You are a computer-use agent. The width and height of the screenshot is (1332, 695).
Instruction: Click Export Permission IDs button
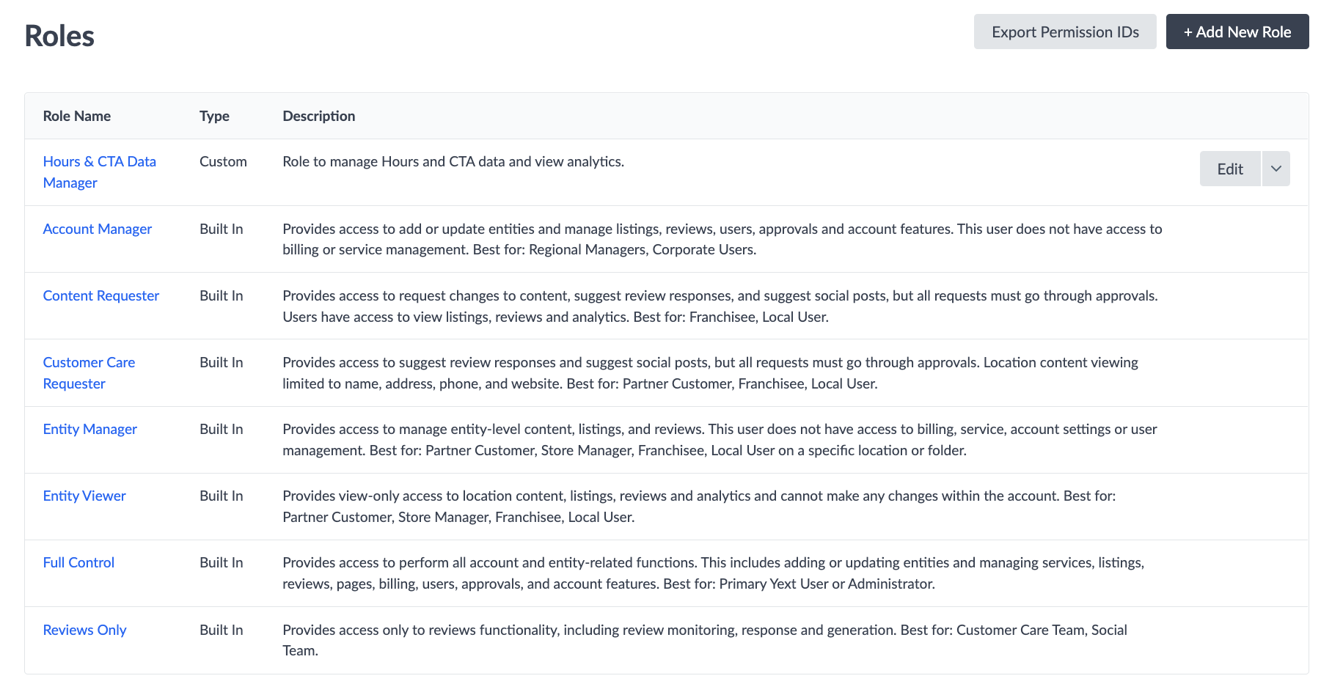pyautogui.click(x=1065, y=32)
